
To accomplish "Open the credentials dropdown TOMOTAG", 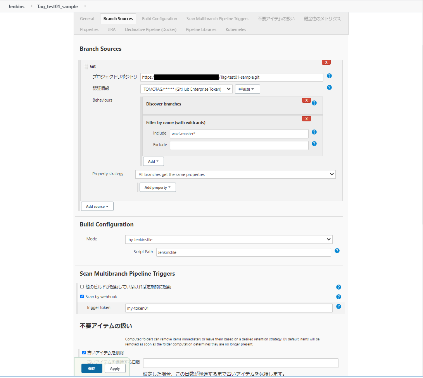I will click(186, 89).
